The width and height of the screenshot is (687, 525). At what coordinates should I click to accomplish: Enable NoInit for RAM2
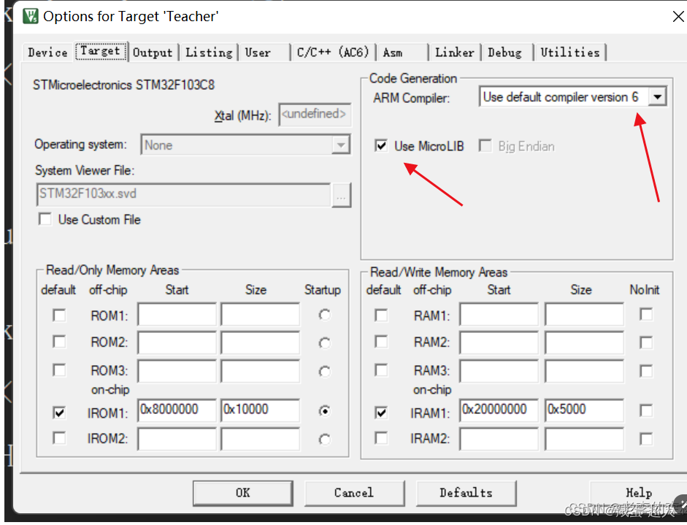coord(646,342)
